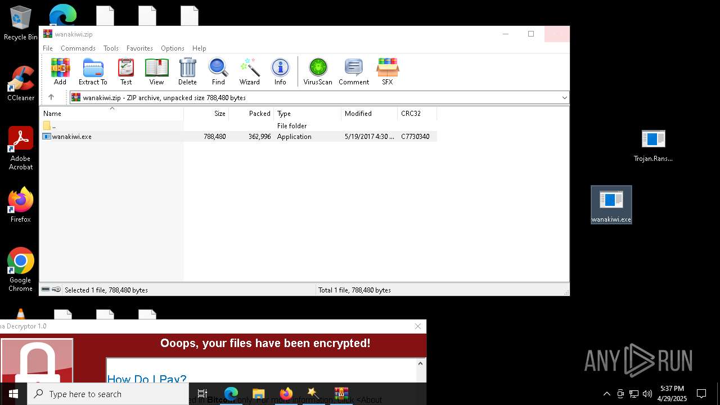Go up one folder level arrow
The height and width of the screenshot is (405, 720).
[x=51, y=97]
